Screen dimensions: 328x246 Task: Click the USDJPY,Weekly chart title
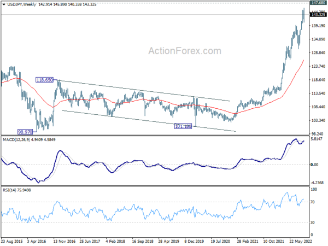click(x=21, y=4)
